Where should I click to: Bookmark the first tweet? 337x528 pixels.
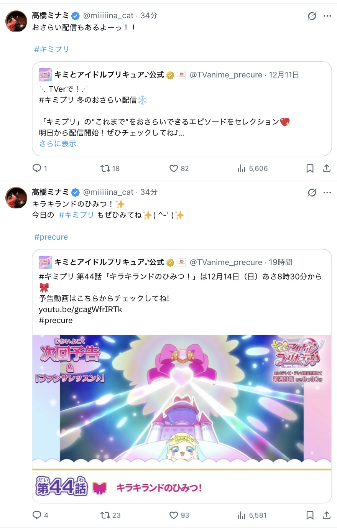pos(310,168)
